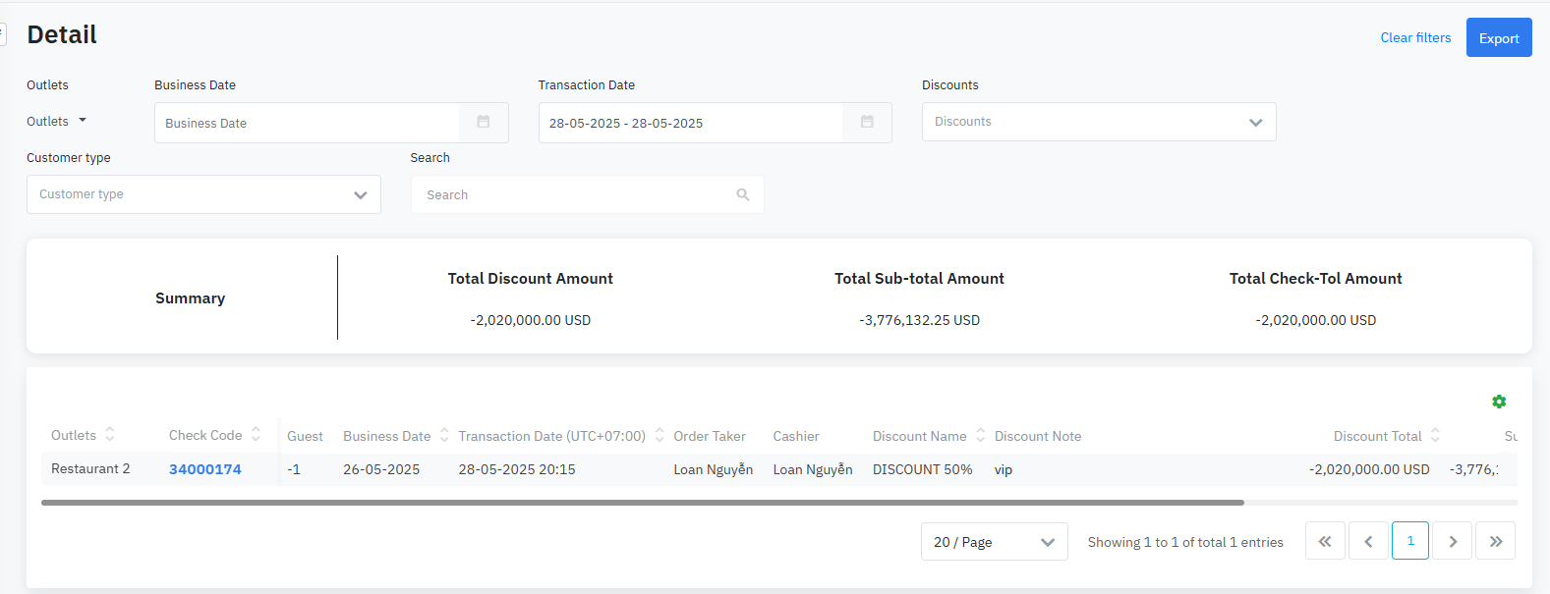Go to the previous page arrow
Image resolution: width=1550 pixels, height=594 pixels.
click(x=1368, y=541)
